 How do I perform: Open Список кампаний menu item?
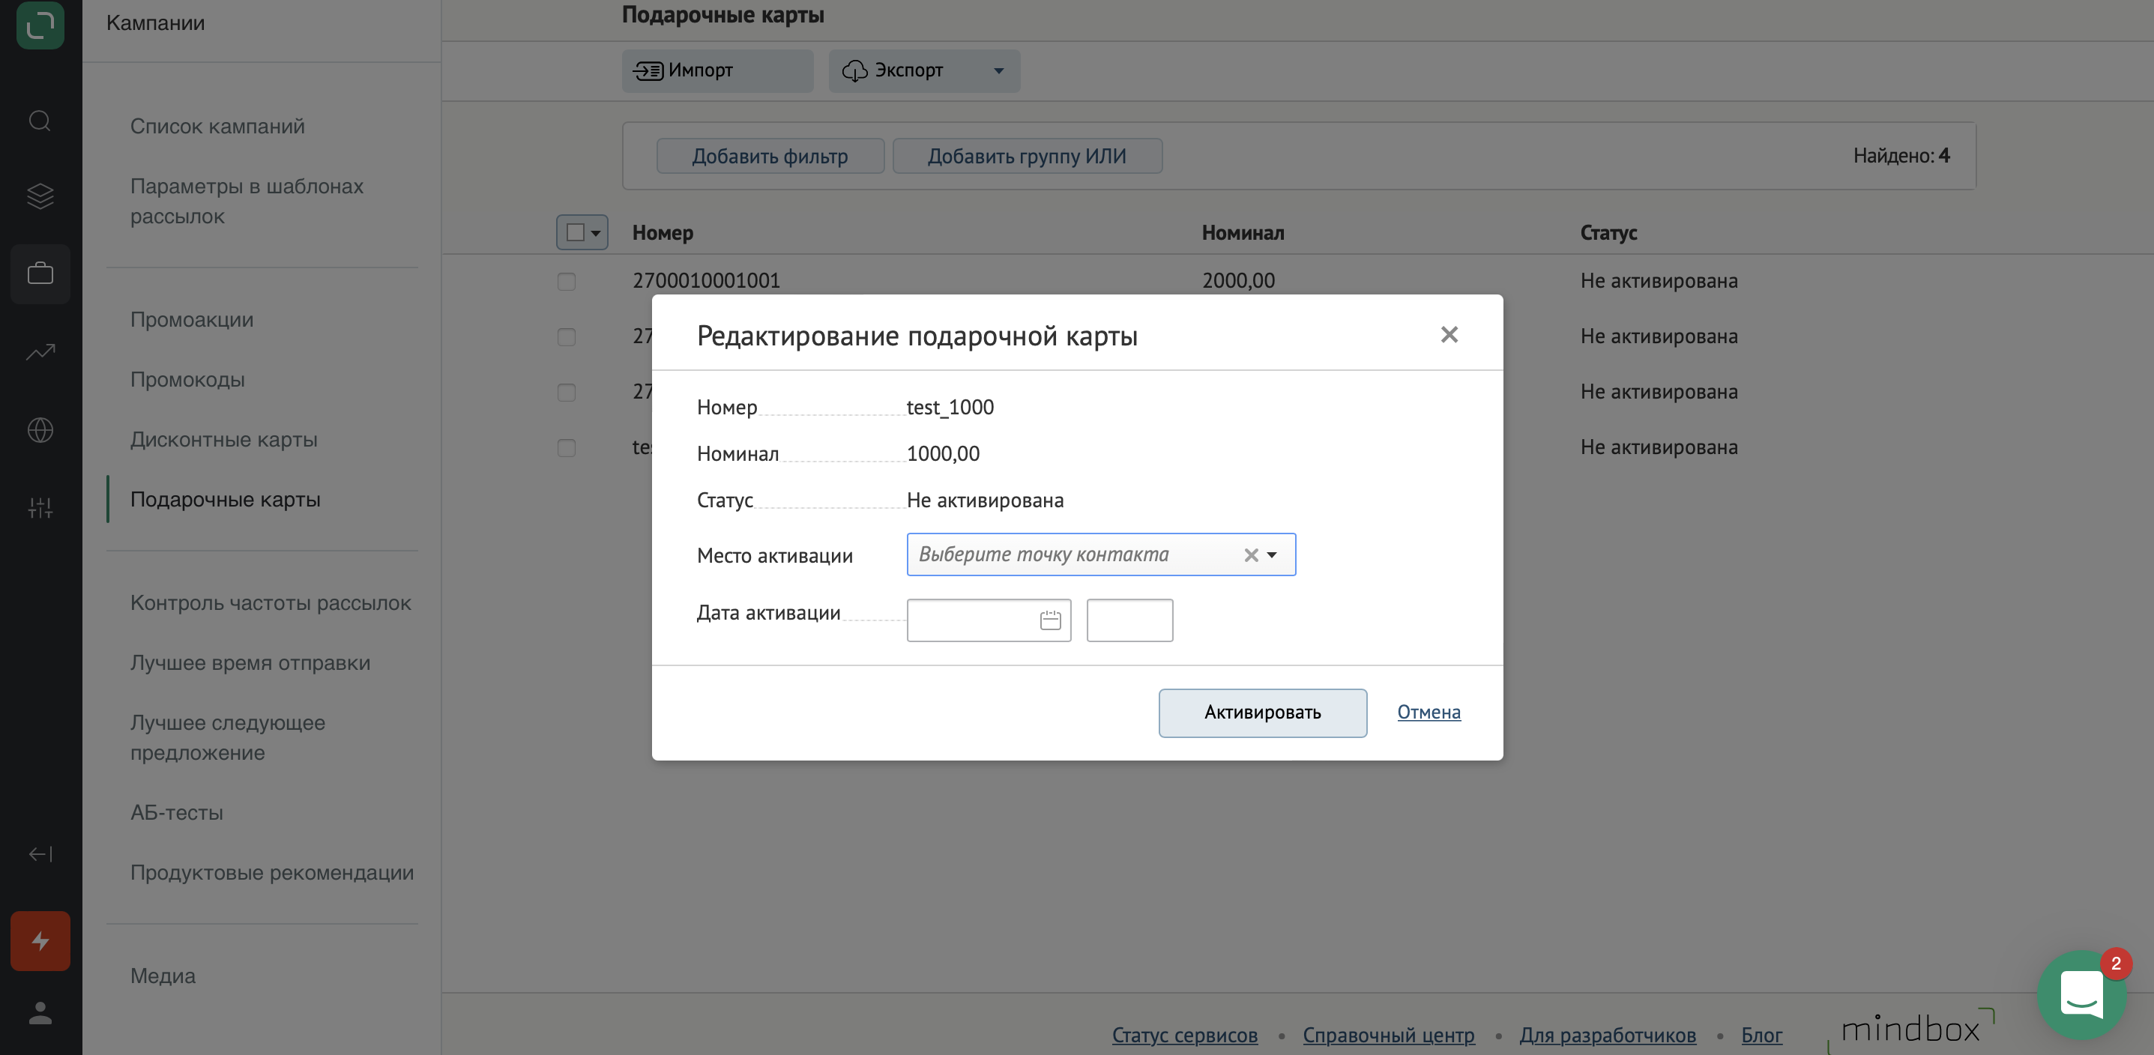tap(217, 126)
